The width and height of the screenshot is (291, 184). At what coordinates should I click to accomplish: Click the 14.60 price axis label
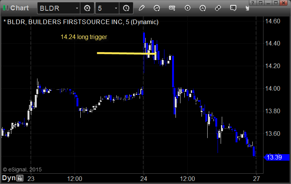[x=273, y=21]
